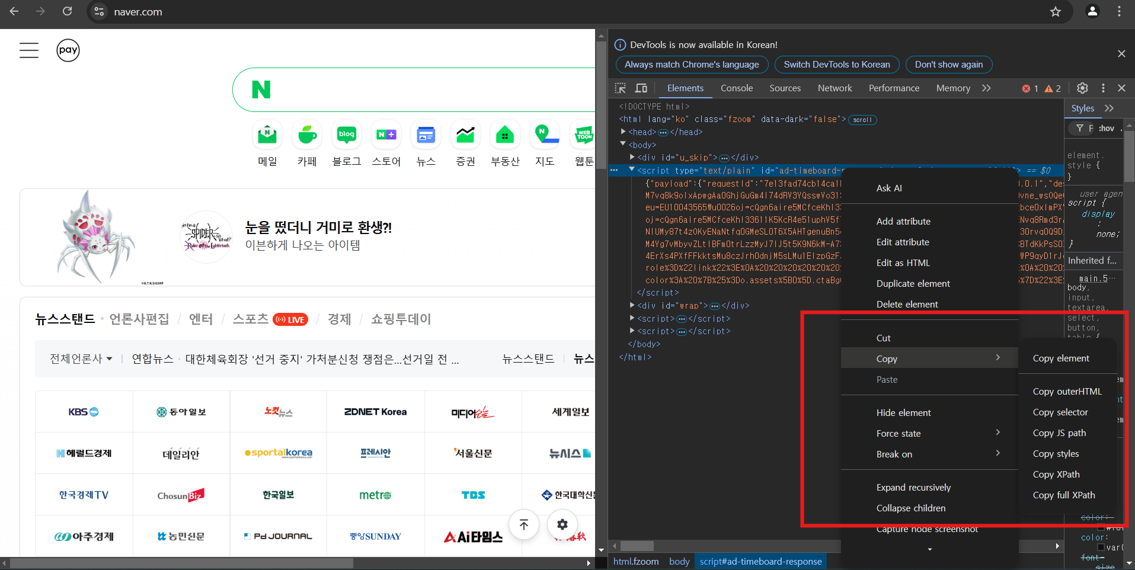The width and height of the screenshot is (1135, 570).
Task: Click the body breadcrumb in DevTools
Action: pyautogui.click(x=679, y=562)
